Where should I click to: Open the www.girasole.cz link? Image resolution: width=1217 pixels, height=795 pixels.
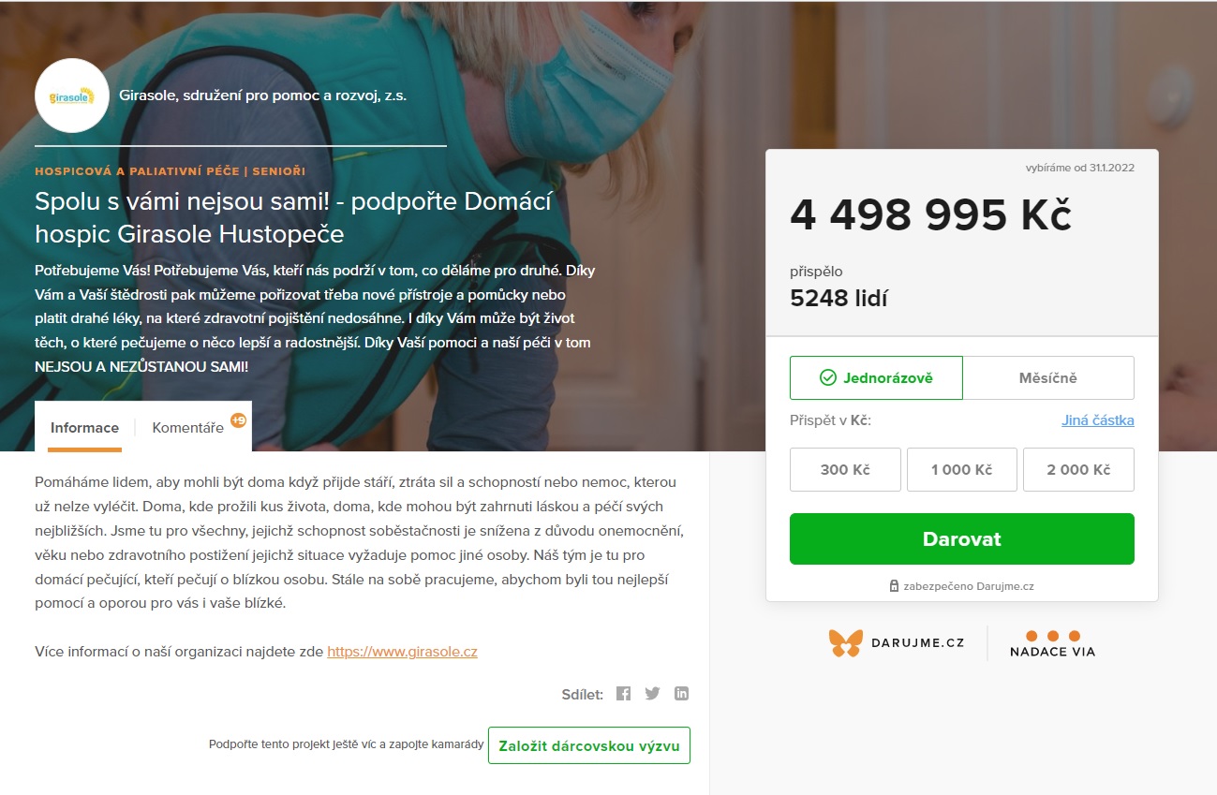(x=402, y=651)
